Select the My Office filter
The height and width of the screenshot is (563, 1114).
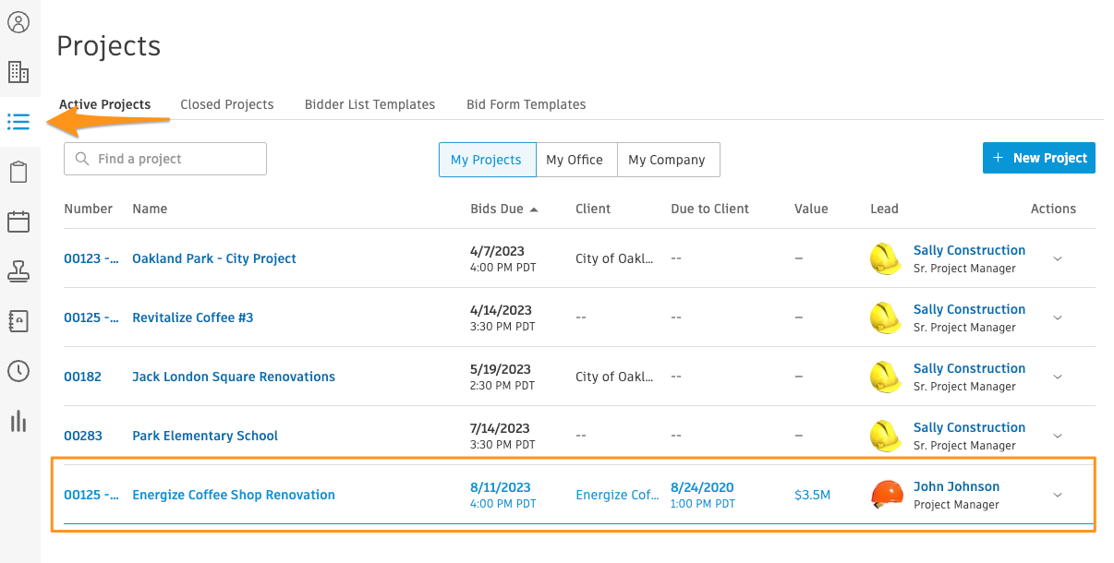[x=575, y=159]
